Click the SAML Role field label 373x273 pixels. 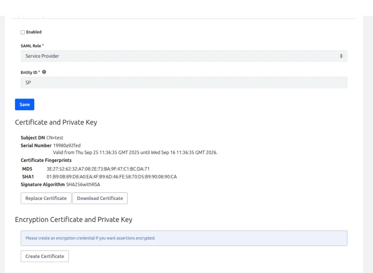coord(31,46)
